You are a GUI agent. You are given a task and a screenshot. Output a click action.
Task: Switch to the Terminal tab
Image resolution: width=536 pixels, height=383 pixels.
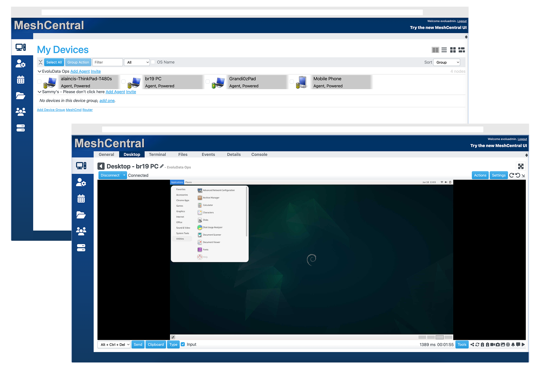157,154
